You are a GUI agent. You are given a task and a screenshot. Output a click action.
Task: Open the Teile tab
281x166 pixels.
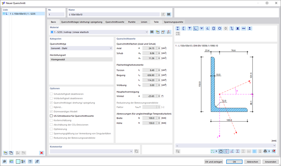click(x=156, y=22)
